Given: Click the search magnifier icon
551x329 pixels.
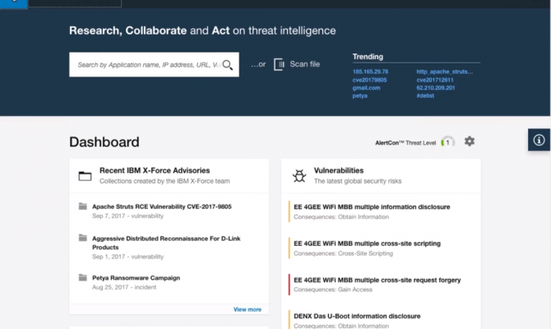Looking at the screenshot, I should point(228,65).
